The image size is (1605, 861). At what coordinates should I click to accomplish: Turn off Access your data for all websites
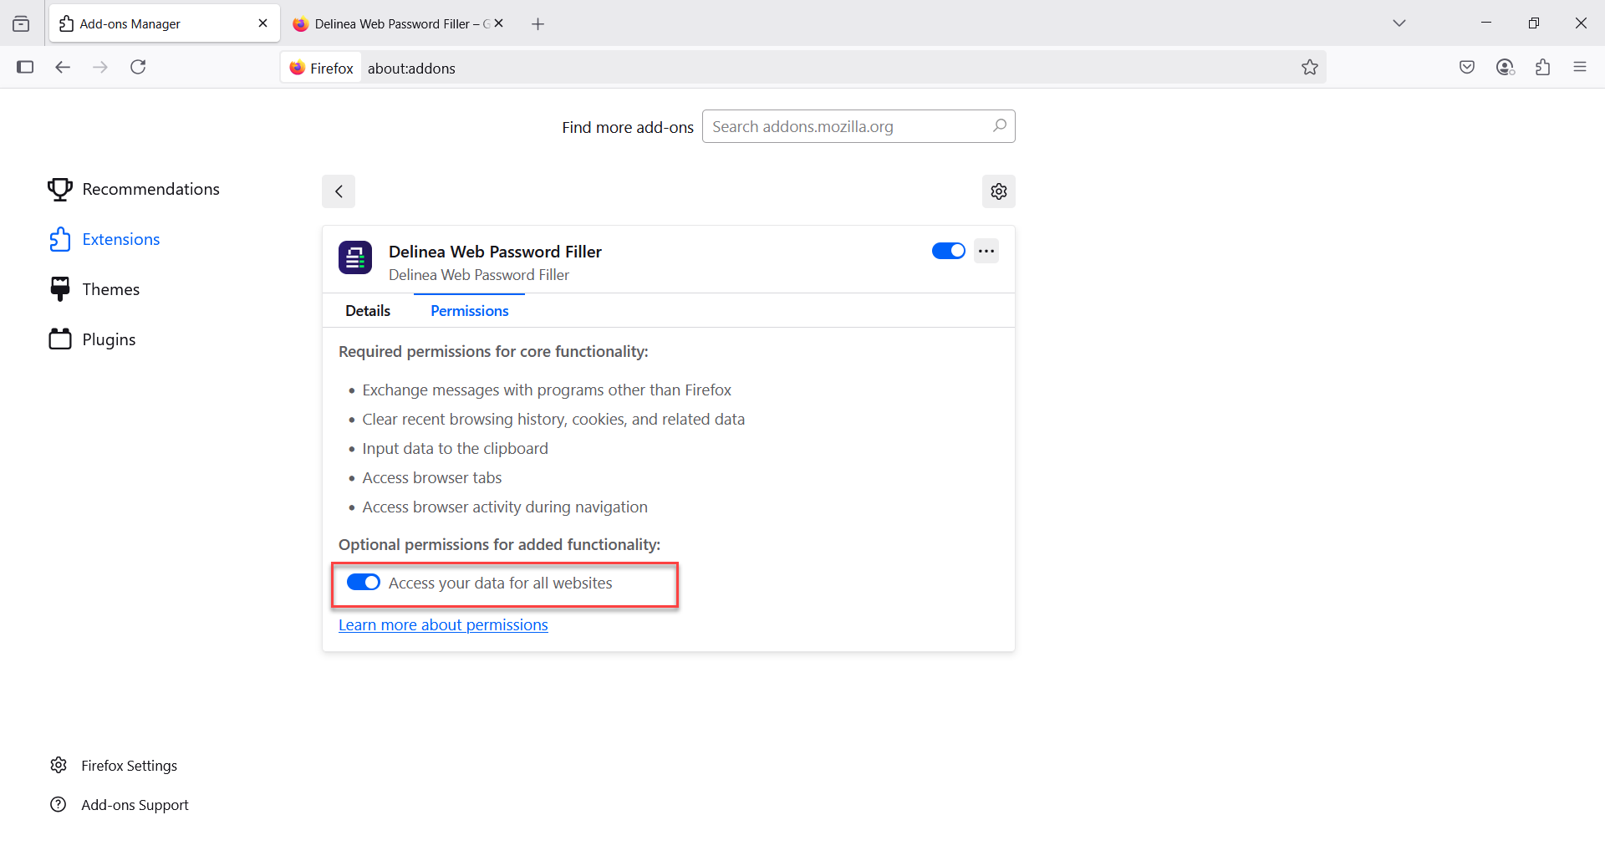click(x=364, y=583)
